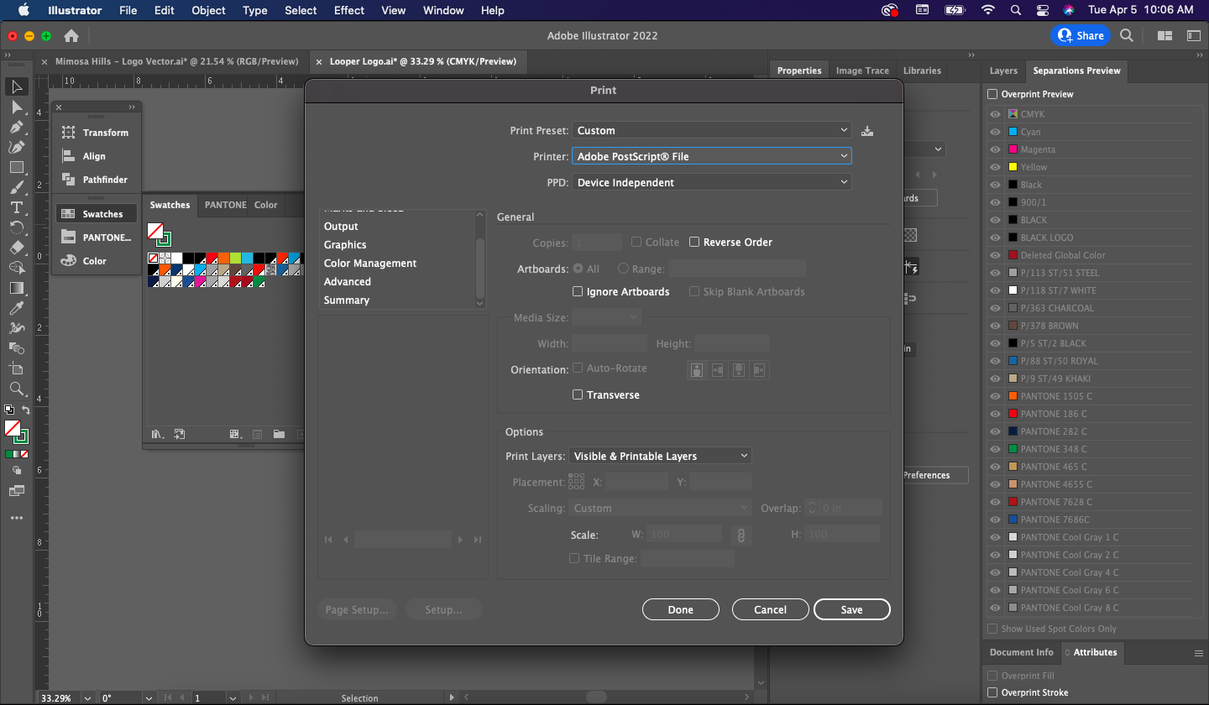Open the Swatch Libraries menu icon
The height and width of the screenshot is (705, 1209).
point(157,434)
